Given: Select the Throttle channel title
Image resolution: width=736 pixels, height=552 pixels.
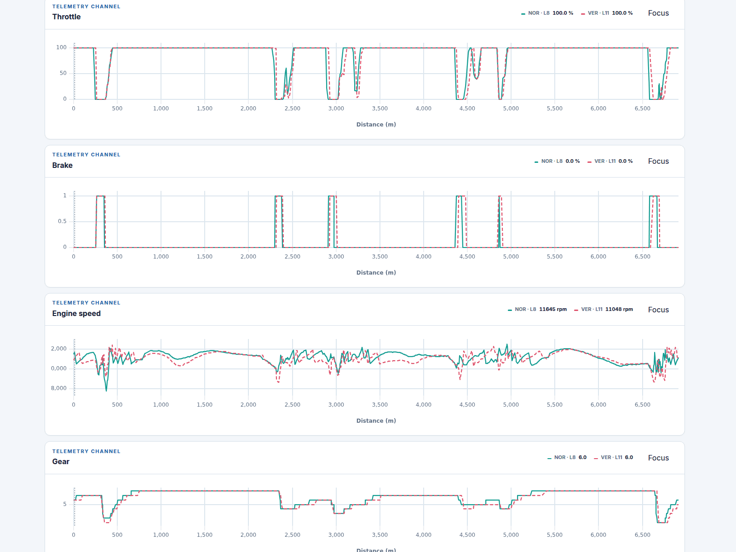Looking at the screenshot, I should [x=66, y=17].
